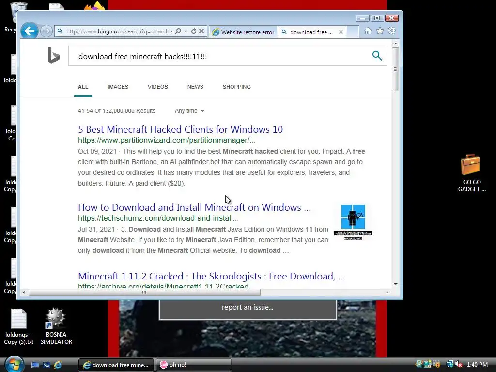
Task: Click the stop loading X icon
Action: point(201,31)
